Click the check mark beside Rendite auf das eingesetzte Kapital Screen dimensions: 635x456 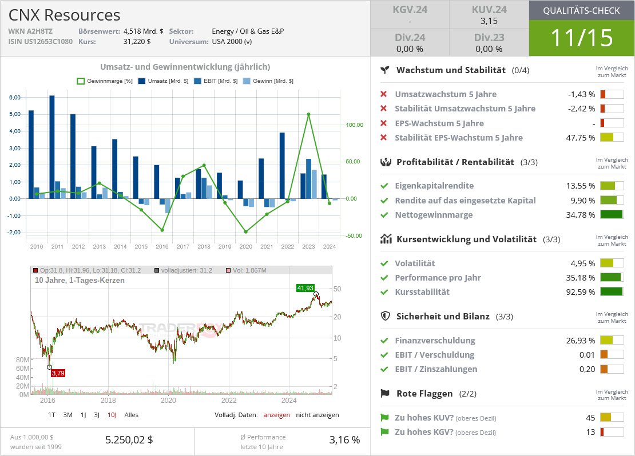coord(384,200)
